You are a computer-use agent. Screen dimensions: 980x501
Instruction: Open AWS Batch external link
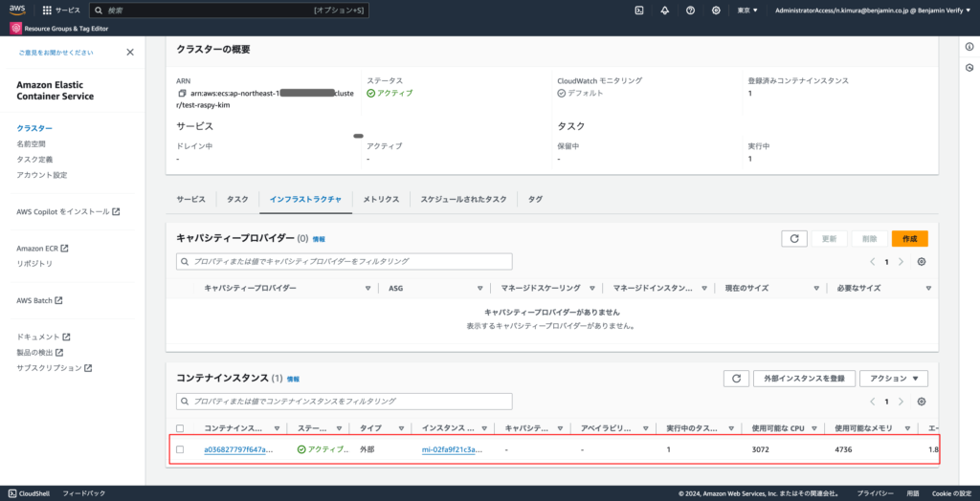pyautogui.click(x=39, y=300)
